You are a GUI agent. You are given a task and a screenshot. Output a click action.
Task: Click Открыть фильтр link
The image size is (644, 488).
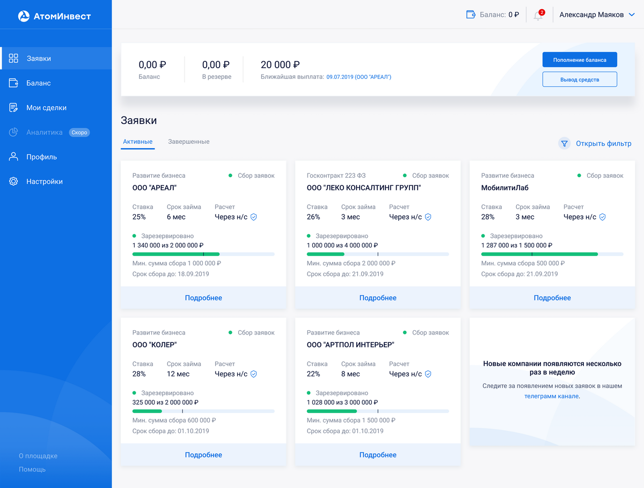coord(603,143)
